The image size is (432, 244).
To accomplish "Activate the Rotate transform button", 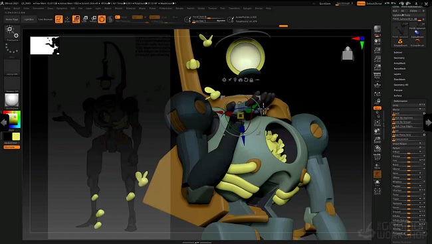I will coord(93,19).
